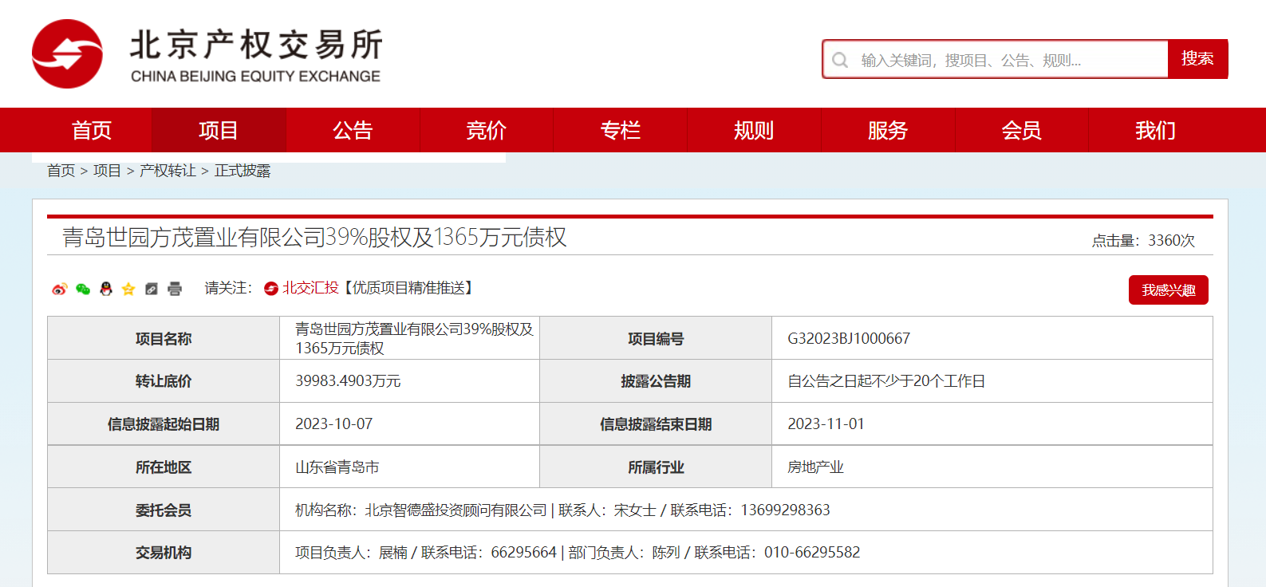Open the 首页 navigation menu
The width and height of the screenshot is (1266, 587).
point(91,130)
